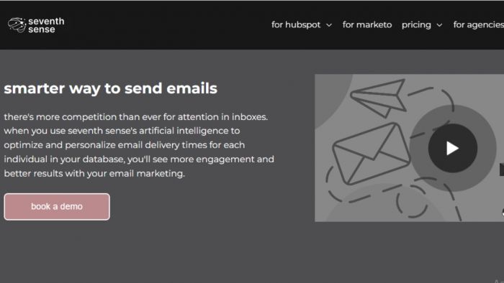The height and width of the screenshot is (283, 504).
Task: Click the quarter-circle shape in thumbnail's corner
Action: click(333, 93)
